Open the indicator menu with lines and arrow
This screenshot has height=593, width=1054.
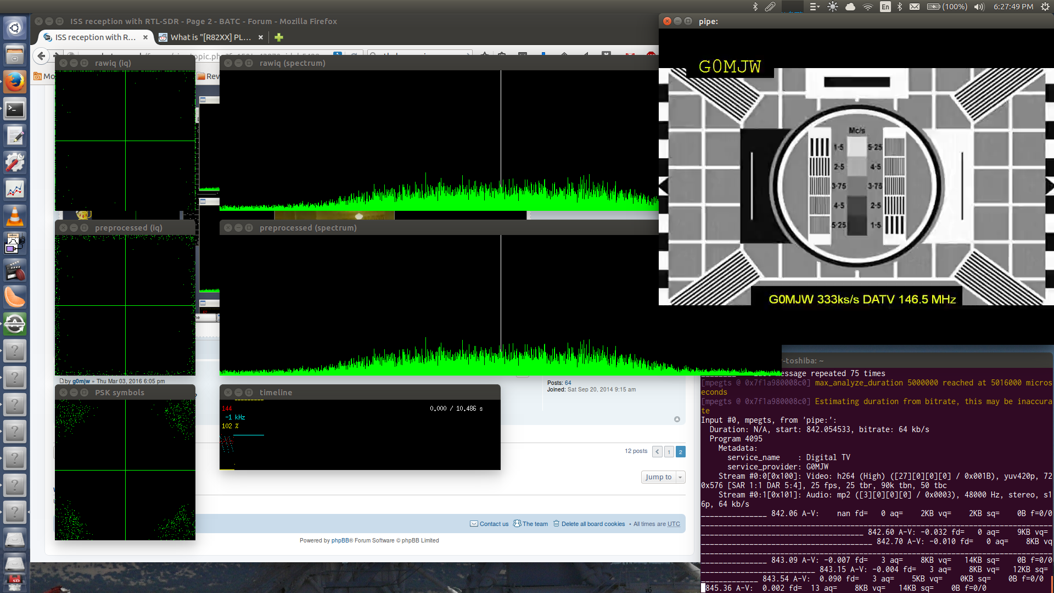click(x=815, y=7)
